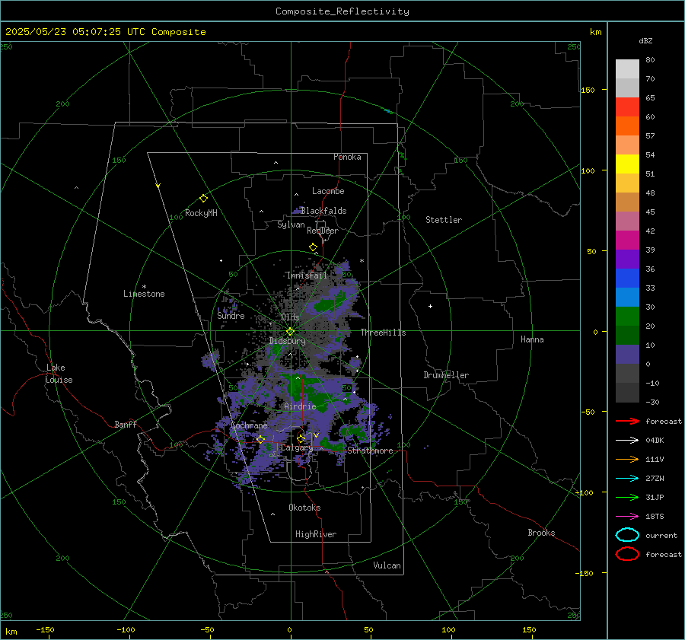Click the asterisk marker above Limestone
The height and width of the screenshot is (640, 685).
(x=144, y=287)
